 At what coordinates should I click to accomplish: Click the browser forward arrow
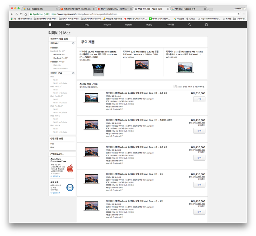click(16, 14)
